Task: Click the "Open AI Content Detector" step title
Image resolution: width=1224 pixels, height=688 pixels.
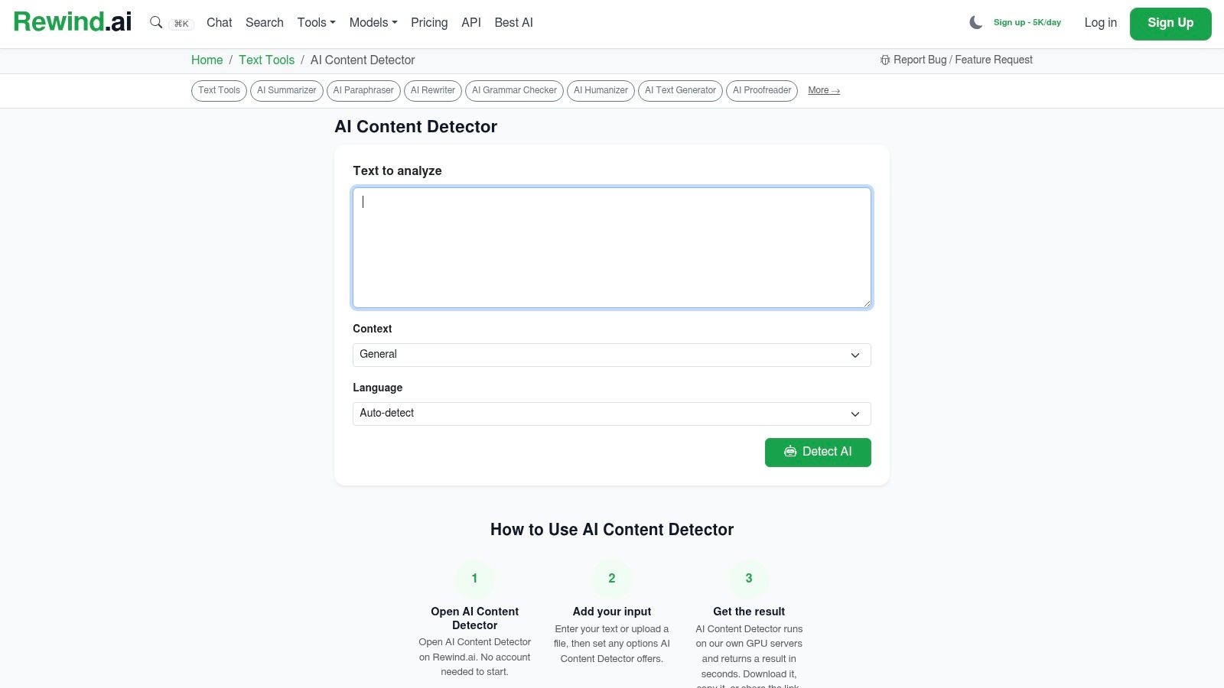Action: coord(474,618)
